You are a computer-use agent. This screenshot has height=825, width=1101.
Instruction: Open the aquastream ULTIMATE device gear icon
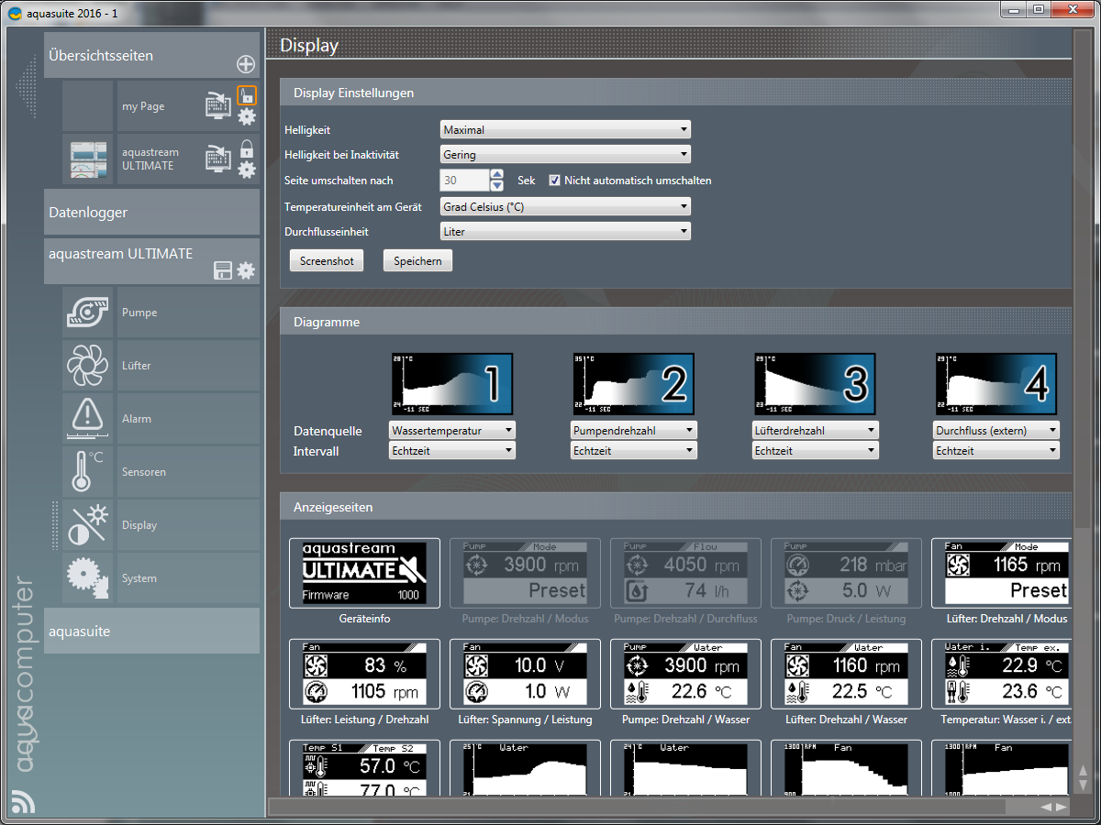246,270
